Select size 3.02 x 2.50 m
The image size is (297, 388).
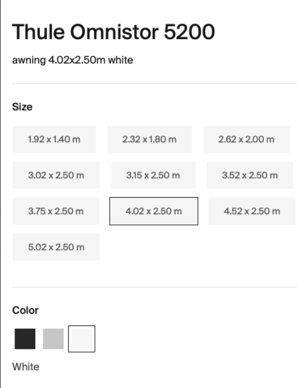(x=56, y=175)
